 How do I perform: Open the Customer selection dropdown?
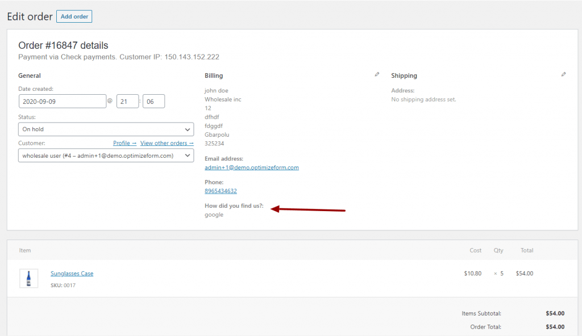[106, 156]
